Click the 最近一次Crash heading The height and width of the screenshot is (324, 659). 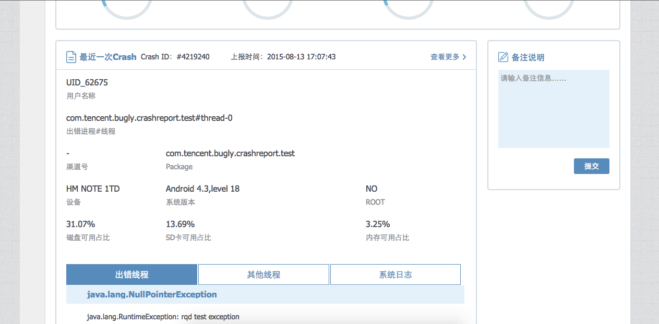pos(107,57)
